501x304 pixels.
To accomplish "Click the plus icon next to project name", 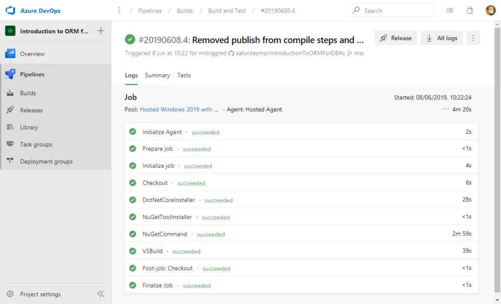I will pyautogui.click(x=101, y=31).
